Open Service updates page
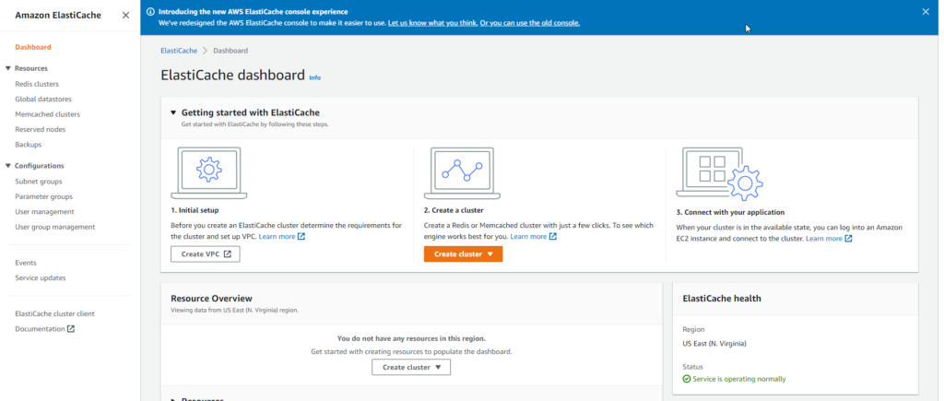This screenshot has height=401, width=944. (41, 277)
